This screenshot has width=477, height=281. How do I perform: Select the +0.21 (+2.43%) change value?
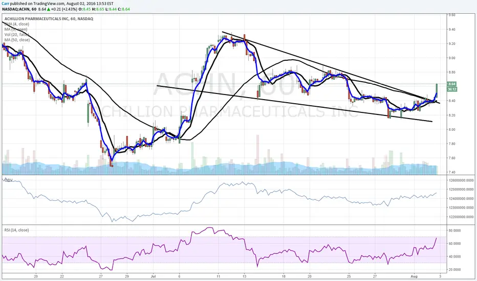65,9
